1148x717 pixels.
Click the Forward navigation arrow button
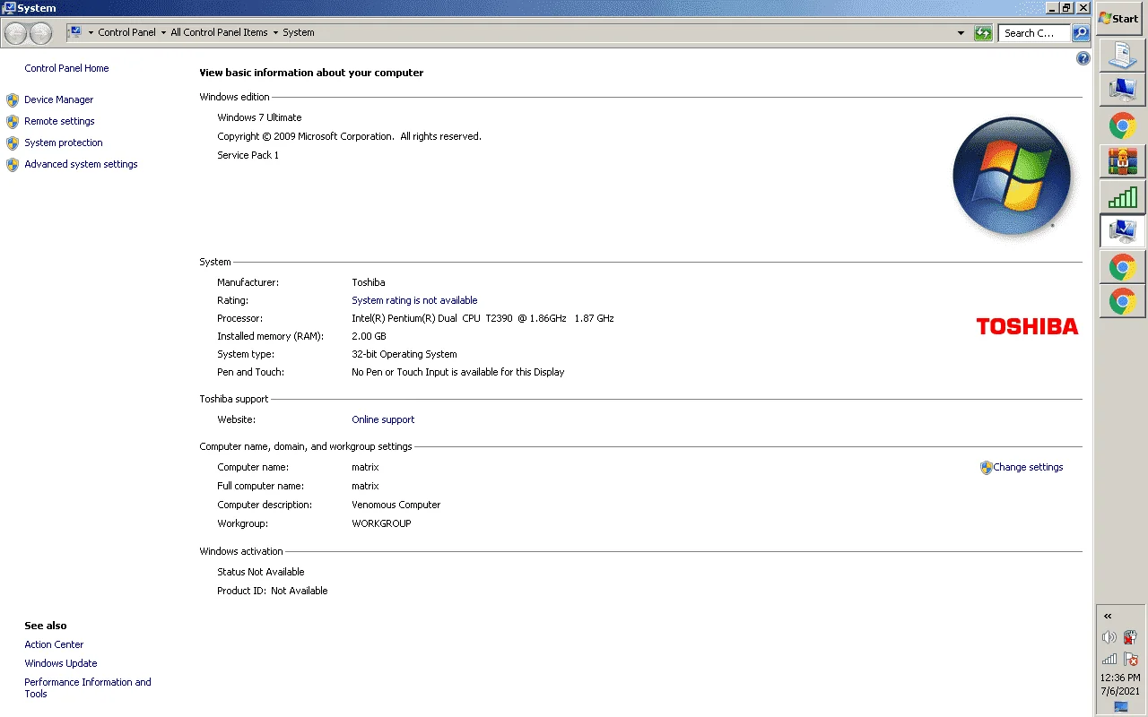coord(40,33)
